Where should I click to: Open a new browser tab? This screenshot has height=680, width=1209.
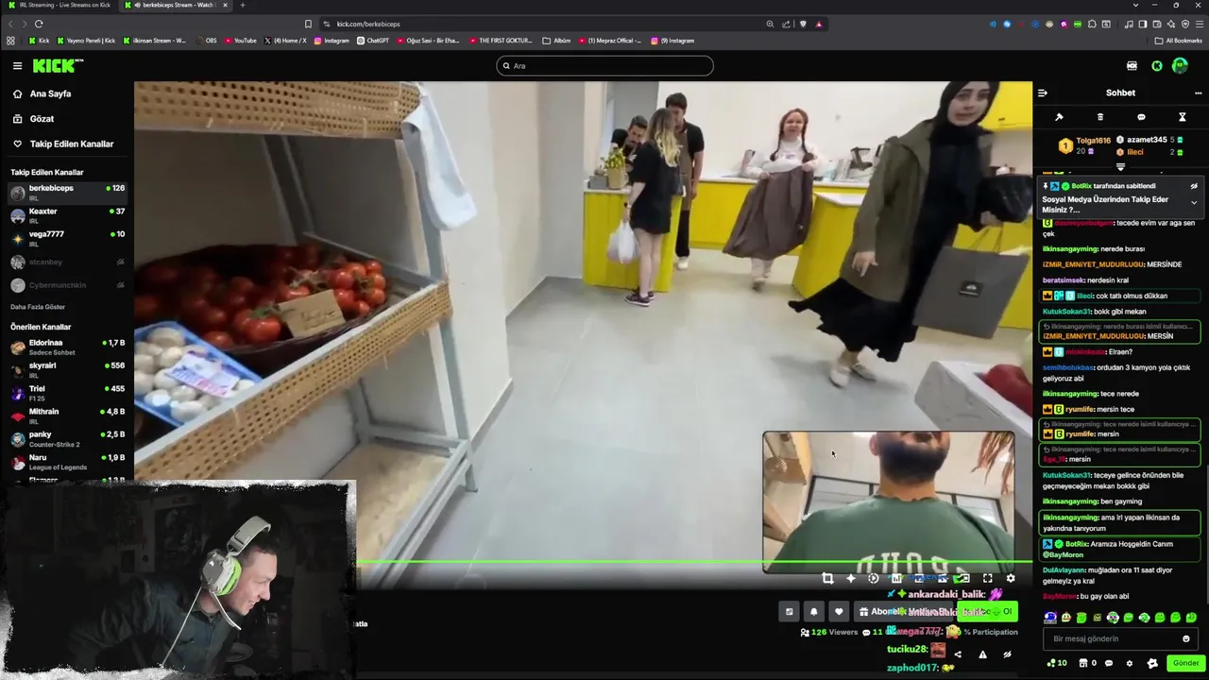[243, 5]
